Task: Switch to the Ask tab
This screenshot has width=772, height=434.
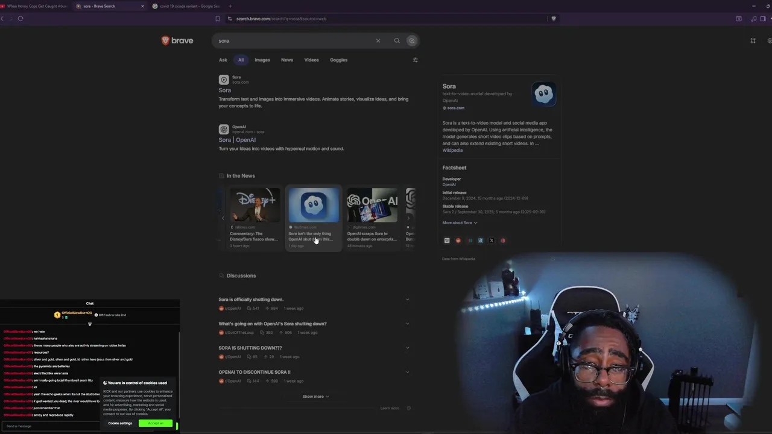Action: [223, 60]
